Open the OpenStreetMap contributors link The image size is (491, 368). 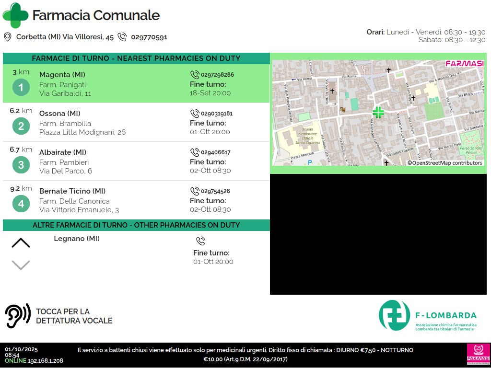444,163
